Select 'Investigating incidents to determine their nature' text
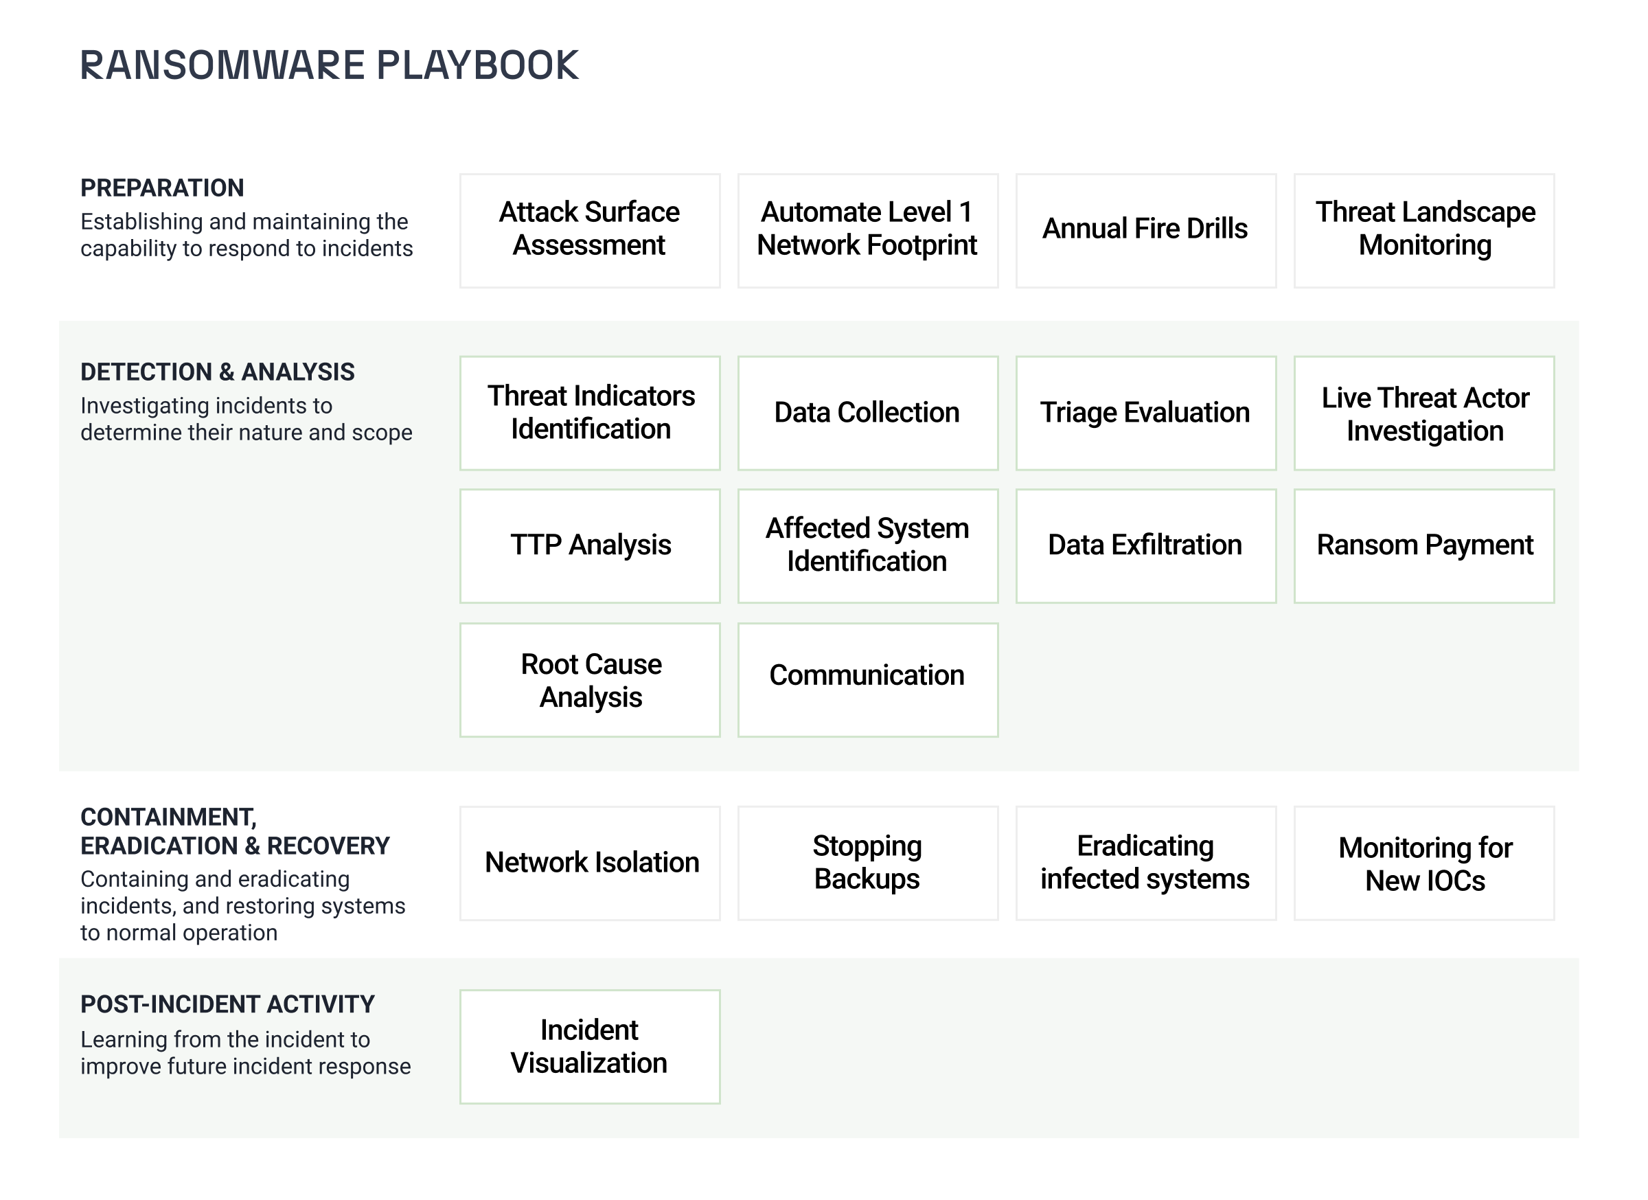The height and width of the screenshot is (1200, 1648). pyautogui.click(x=247, y=418)
